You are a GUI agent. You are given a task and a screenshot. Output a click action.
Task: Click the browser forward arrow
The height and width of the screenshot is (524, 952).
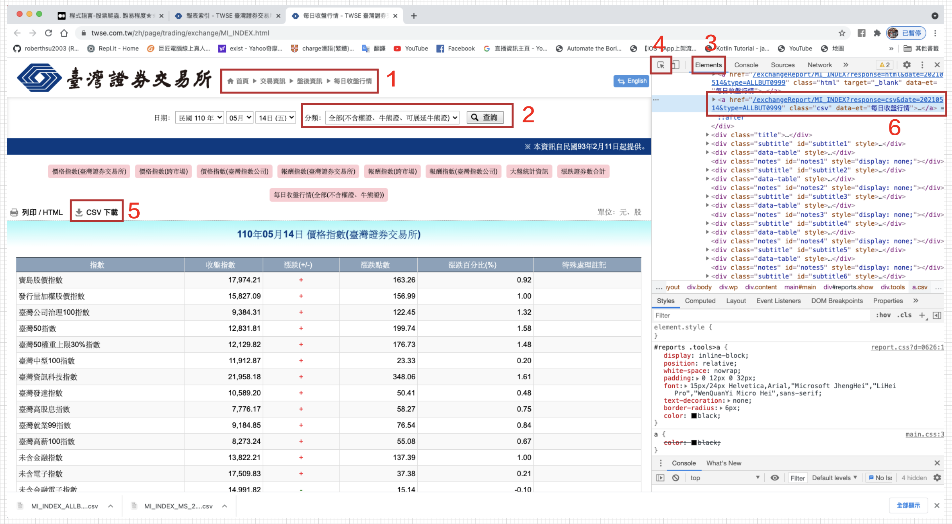pos(33,33)
